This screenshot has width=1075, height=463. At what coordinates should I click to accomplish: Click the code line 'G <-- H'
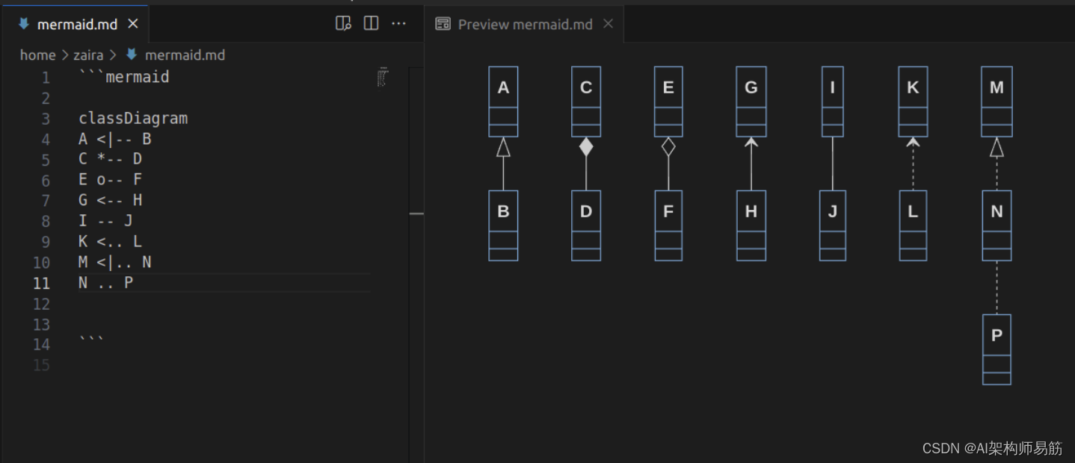(111, 200)
